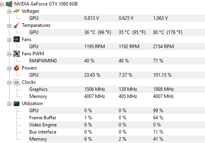Select the Frame Buffer utilization row
The height and width of the screenshot is (143, 205).
click(x=117, y=118)
